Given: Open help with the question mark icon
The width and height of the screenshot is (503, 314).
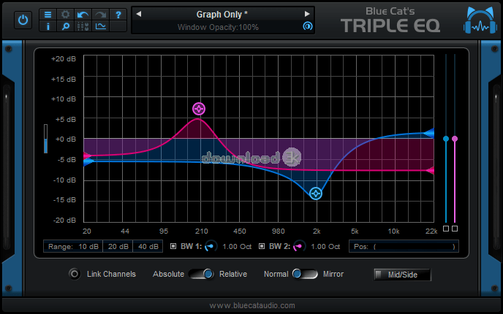Looking at the screenshot, I should tap(118, 15).
